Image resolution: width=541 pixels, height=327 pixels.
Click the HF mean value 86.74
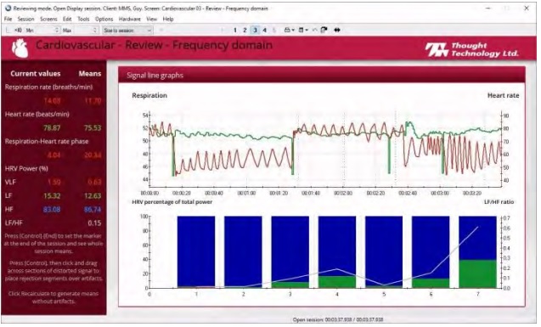pyautogui.click(x=93, y=210)
